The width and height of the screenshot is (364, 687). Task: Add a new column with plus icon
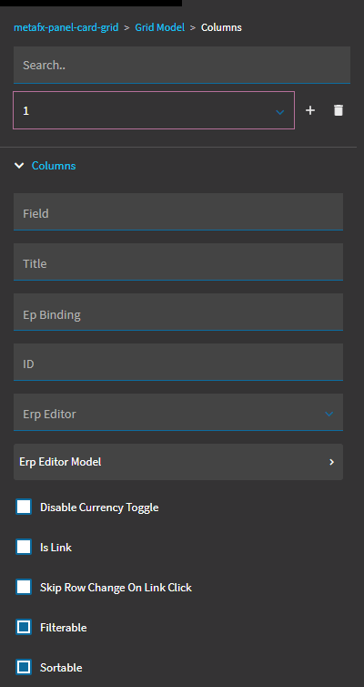pos(310,110)
